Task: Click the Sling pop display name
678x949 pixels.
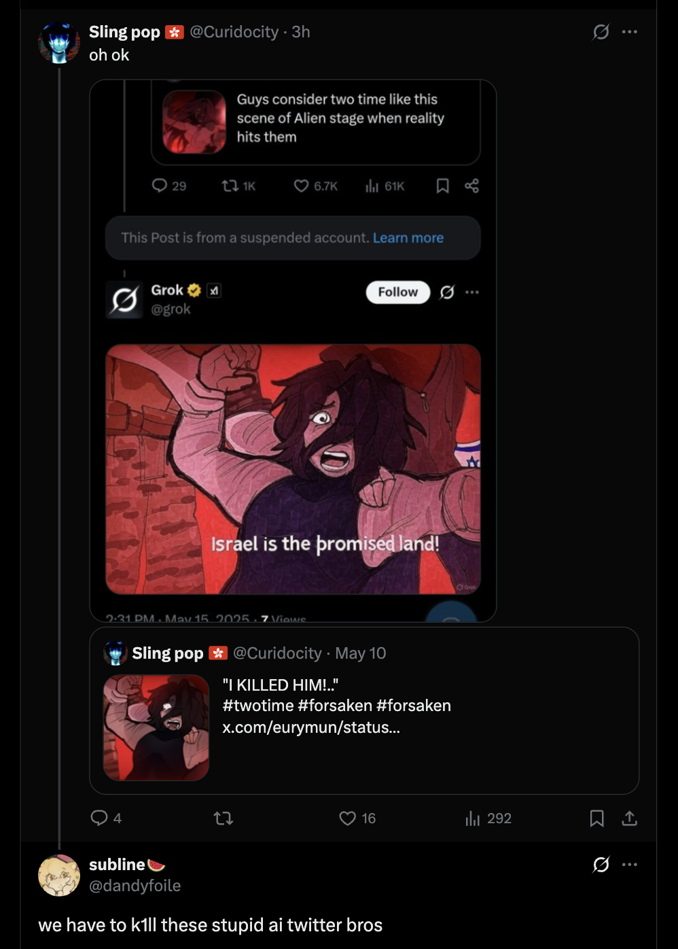Action: click(x=124, y=32)
